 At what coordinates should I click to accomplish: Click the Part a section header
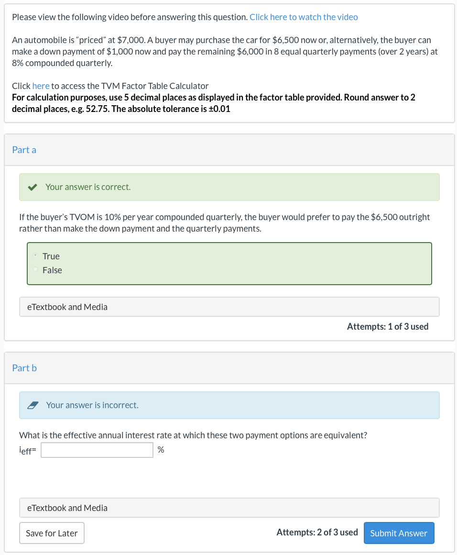(24, 150)
